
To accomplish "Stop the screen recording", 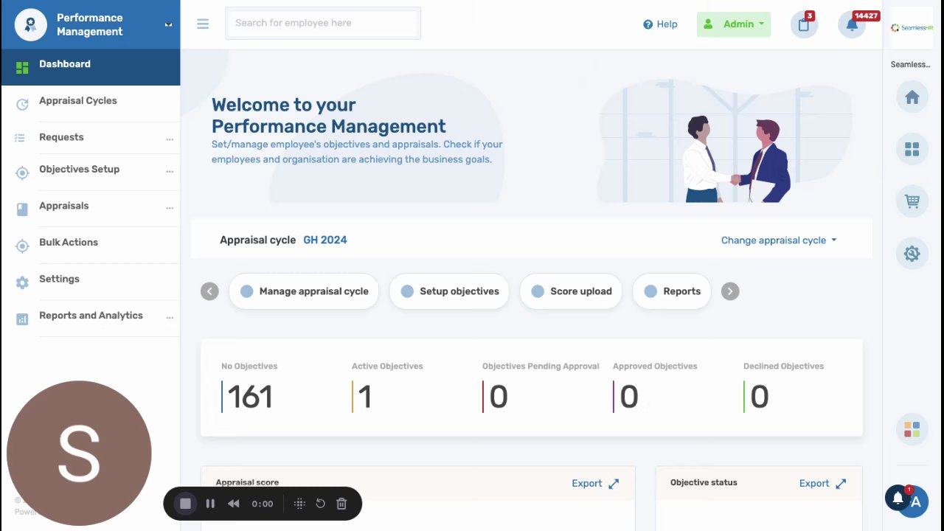I will pos(185,504).
